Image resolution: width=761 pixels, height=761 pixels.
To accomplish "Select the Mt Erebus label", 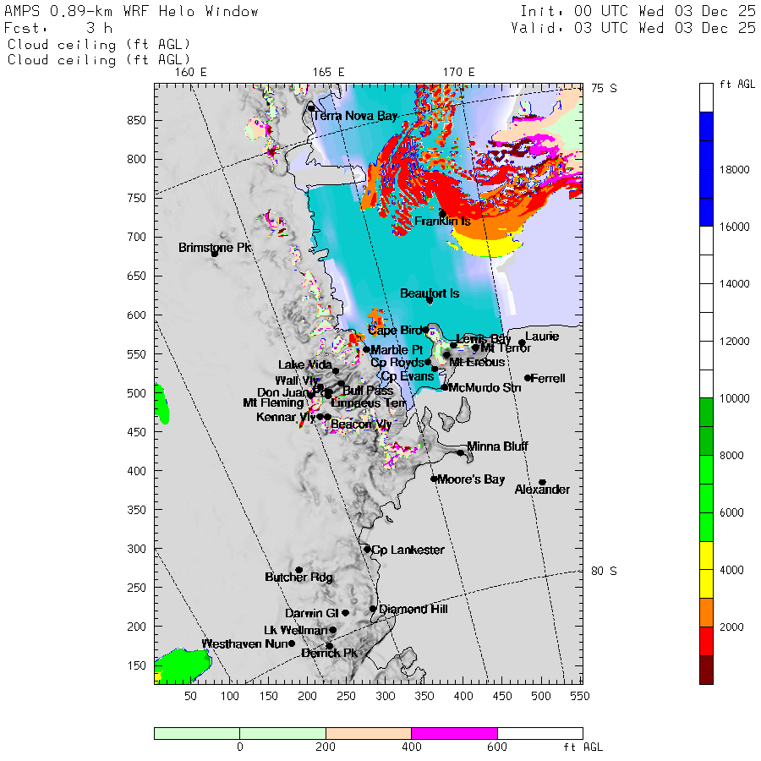I will (x=477, y=362).
